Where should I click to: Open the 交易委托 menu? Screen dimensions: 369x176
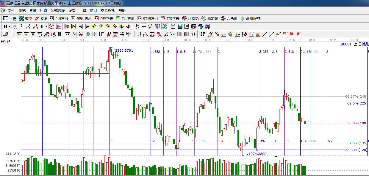(x=107, y=10)
